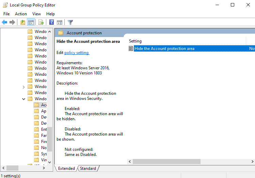Click the tree scrollbar down arrow
This screenshot has height=178, width=255.
50,162
